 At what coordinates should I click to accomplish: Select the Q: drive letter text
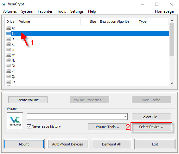coord(13,77)
